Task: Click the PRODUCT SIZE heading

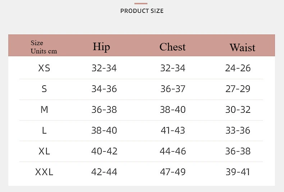Action: click(x=142, y=11)
